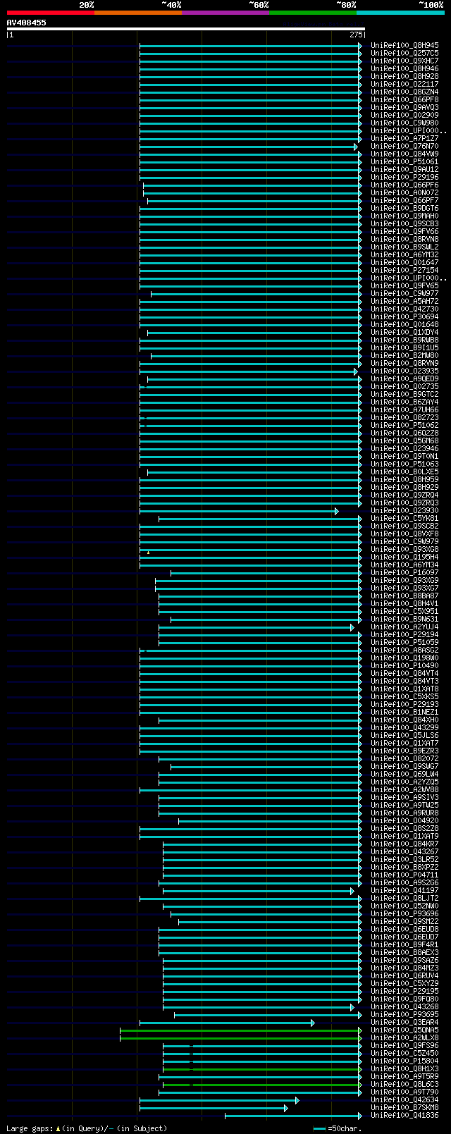Select hit label UniRef100_C9W980
This screenshot has height=1134, width=451.
coord(404,123)
